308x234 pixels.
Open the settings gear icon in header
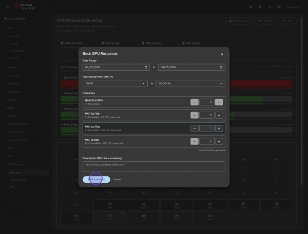(260, 7)
